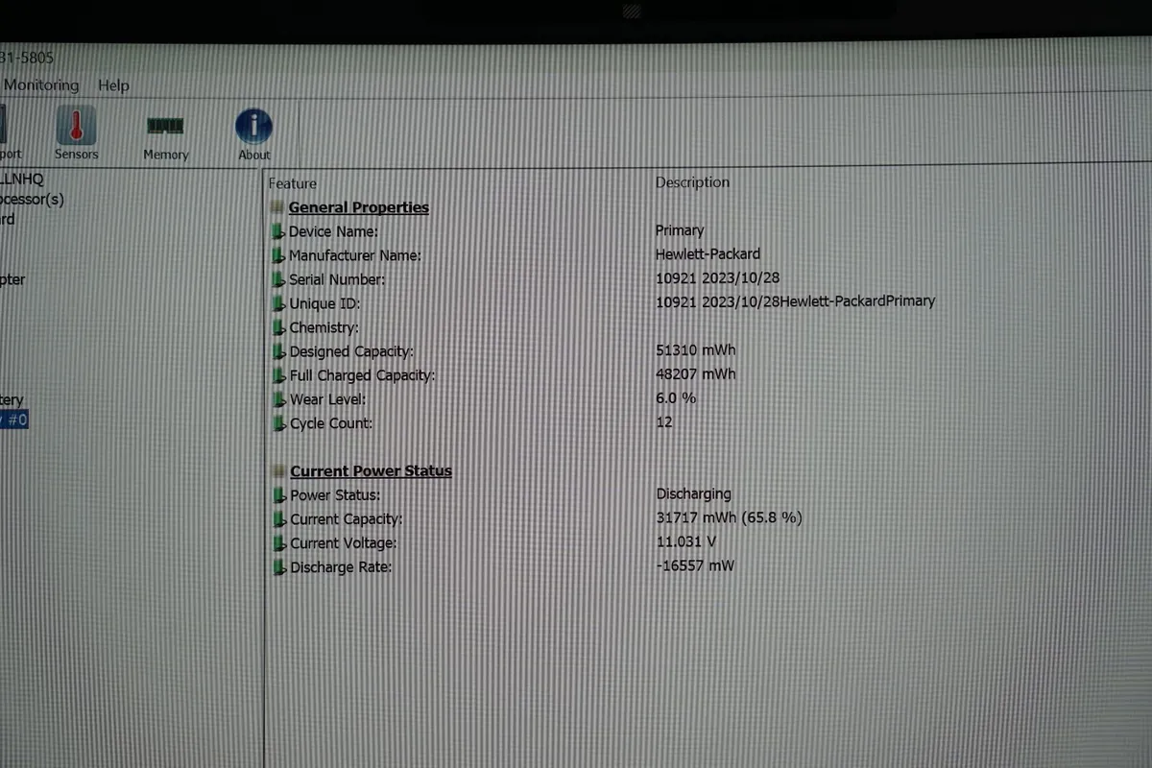Click the Feature column header
This screenshot has width=1152, height=768.
(292, 182)
